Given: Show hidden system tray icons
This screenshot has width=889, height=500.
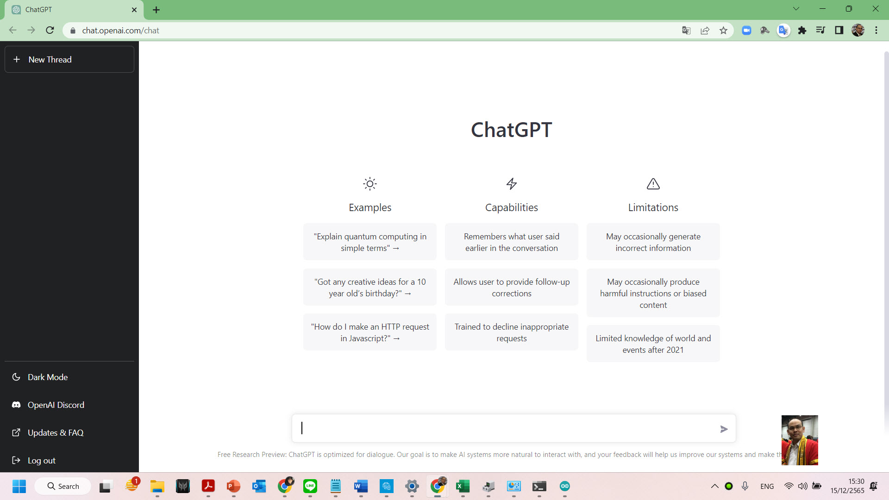Looking at the screenshot, I should (x=714, y=486).
